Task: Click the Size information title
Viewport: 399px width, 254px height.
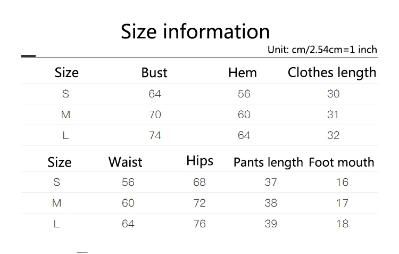Action: [195, 31]
